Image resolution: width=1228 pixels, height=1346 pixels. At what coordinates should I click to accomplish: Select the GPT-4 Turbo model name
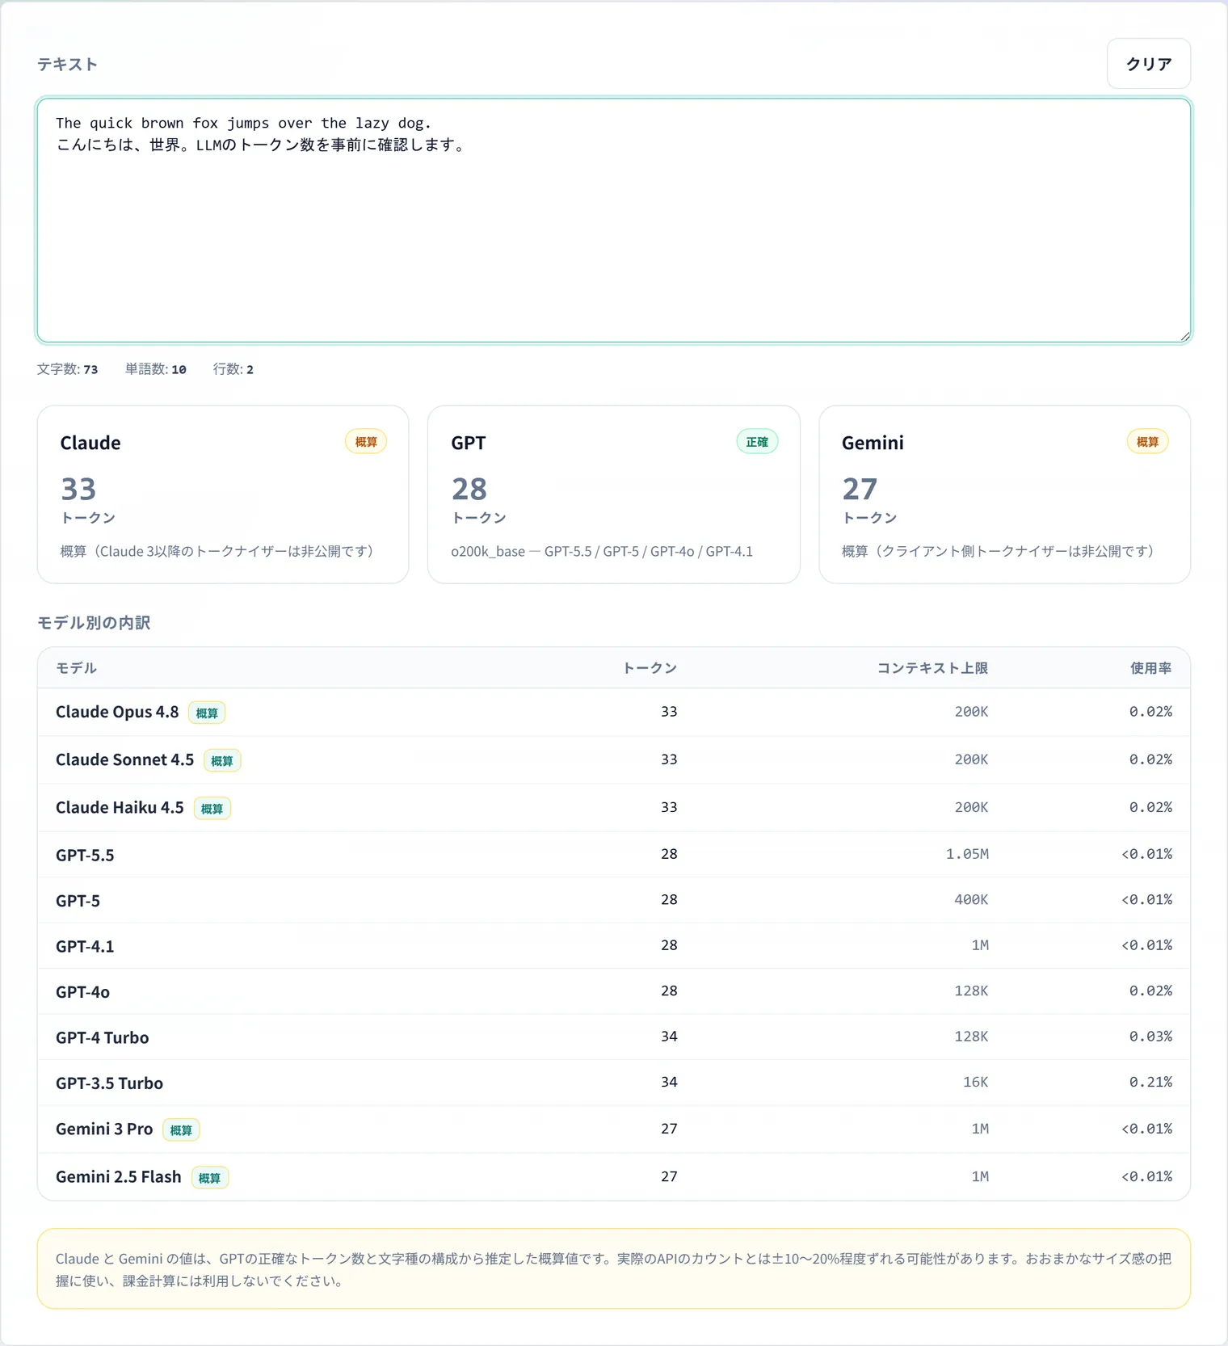click(102, 1037)
